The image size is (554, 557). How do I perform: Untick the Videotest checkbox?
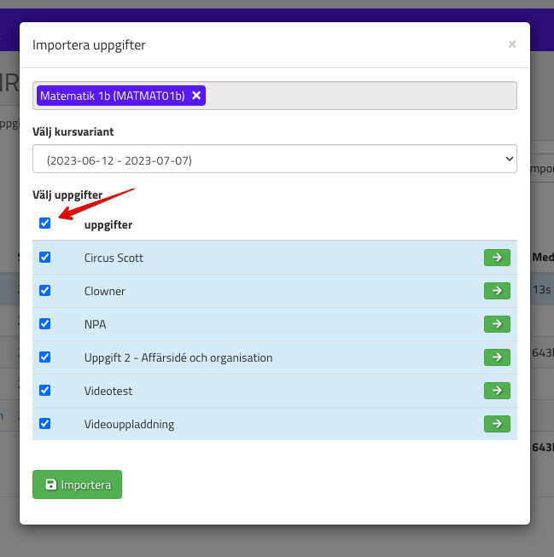(45, 390)
